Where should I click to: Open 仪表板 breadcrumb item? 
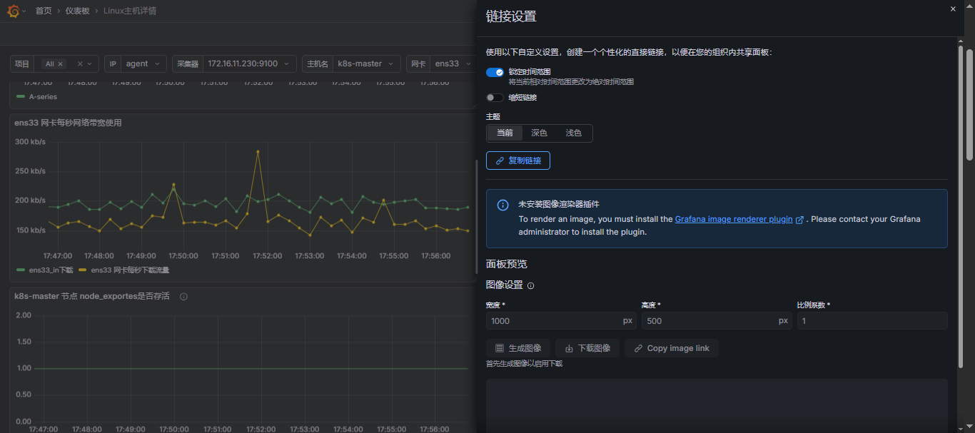tap(77, 11)
